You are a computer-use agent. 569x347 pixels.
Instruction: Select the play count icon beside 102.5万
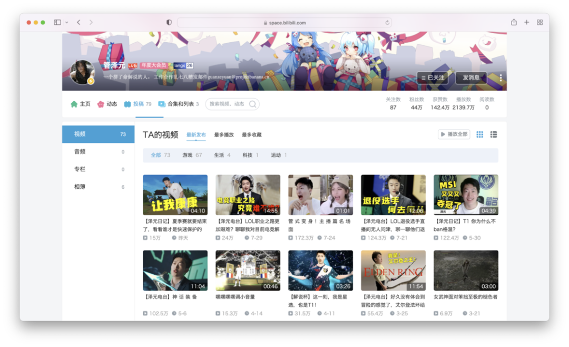[145, 313]
